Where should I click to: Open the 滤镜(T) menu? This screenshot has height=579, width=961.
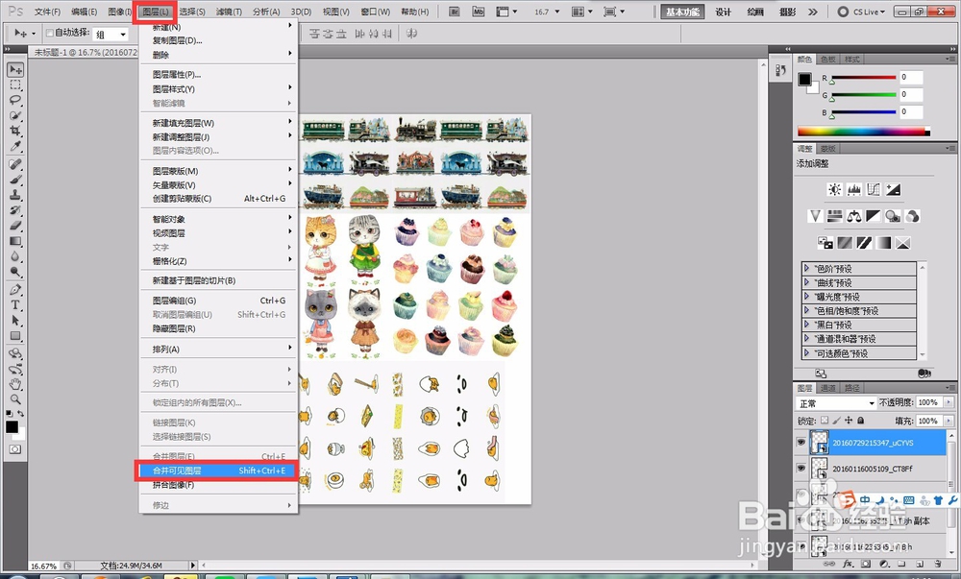click(x=229, y=12)
